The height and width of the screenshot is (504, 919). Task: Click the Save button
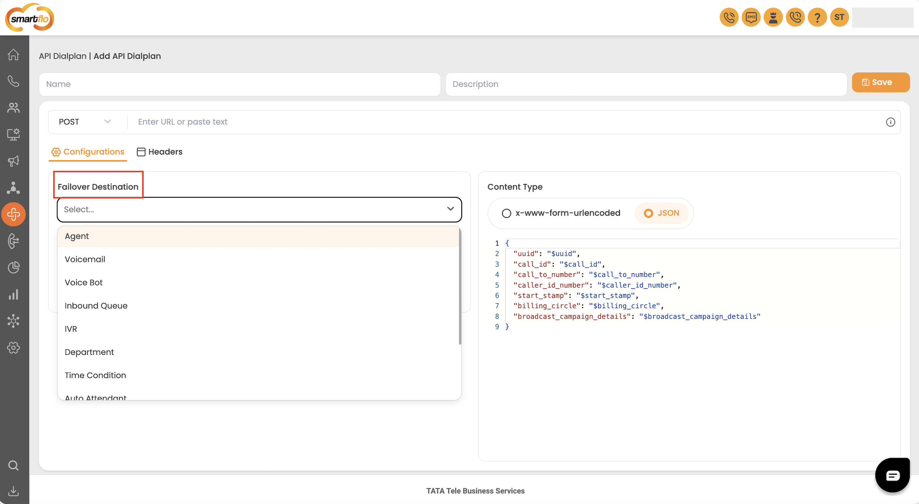[881, 82]
